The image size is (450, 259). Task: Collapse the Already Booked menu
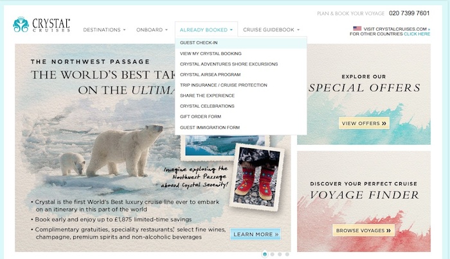click(206, 29)
